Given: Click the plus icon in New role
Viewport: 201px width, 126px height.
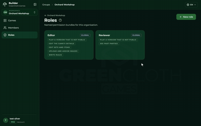Looking at the screenshot, I should click(x=180, y=17).
